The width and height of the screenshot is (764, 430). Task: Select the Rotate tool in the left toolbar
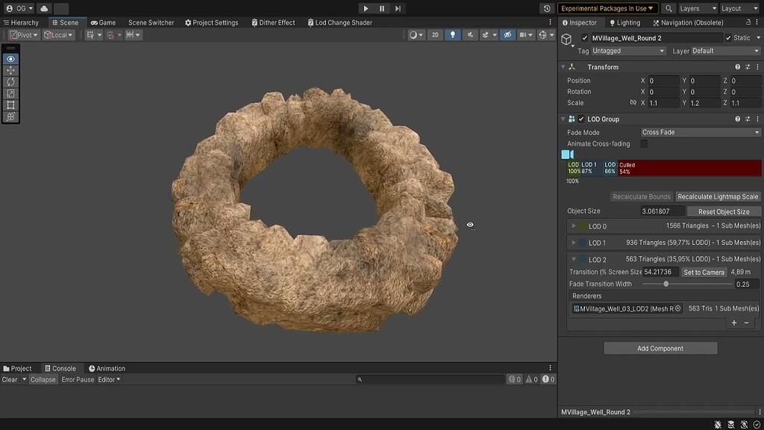coord(10,82)
